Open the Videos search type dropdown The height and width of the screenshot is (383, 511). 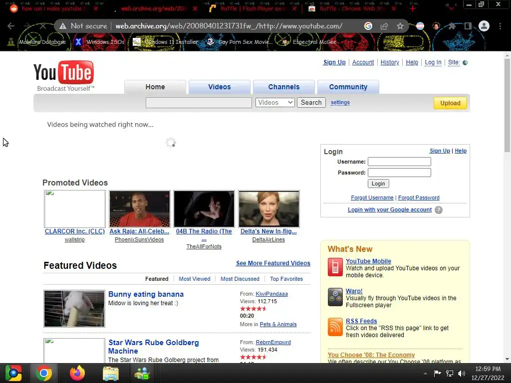(x=275, y=103)
